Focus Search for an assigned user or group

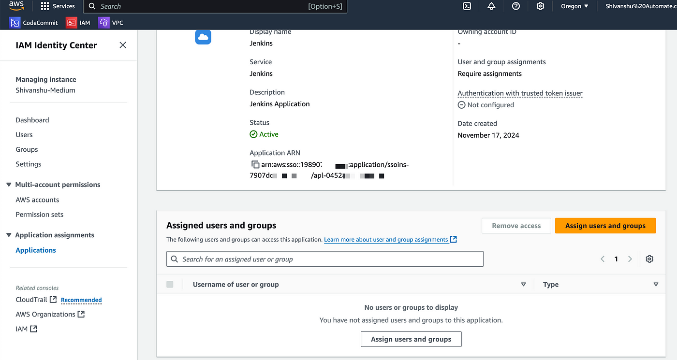pos(325,259)
